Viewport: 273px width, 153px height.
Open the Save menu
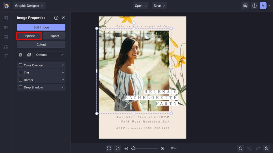click(x=159, y=6)
